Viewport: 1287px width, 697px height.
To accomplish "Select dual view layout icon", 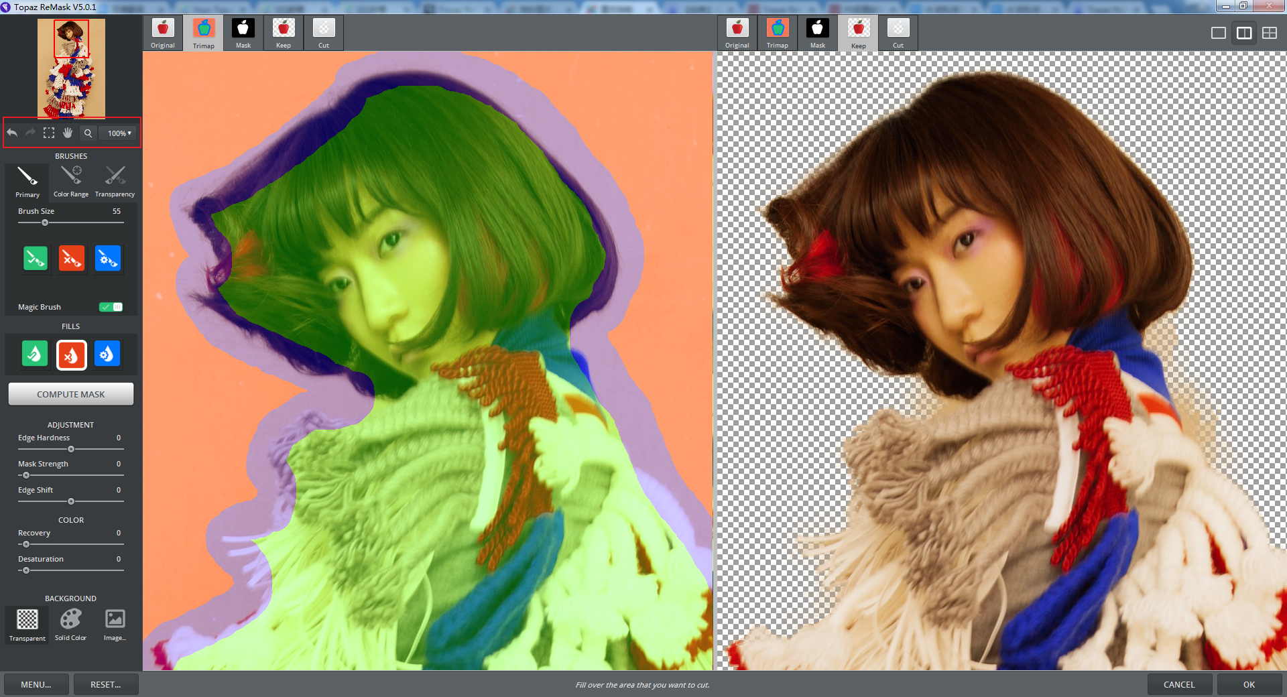I will 1244,33.
